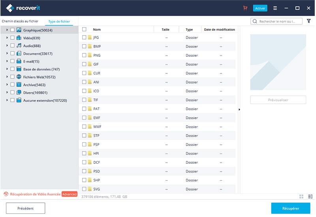This screenshot has width=316, height=217.
Task: Click the orange Advanced badge
Action: [x=70, y=194]
